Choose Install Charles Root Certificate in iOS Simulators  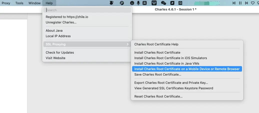[x=171, y=58]
